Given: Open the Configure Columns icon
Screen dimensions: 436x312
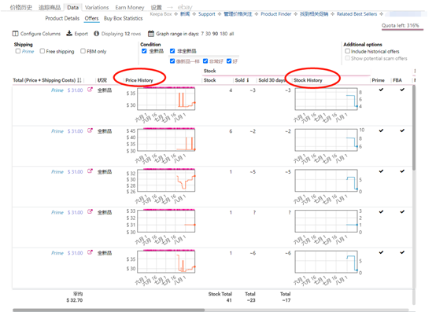Looking at the screenshot, I should click(x=15, y=34).
